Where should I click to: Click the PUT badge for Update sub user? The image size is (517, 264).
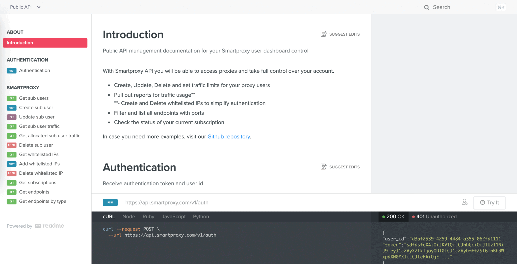pyautogui.click(x=12, y=117)
